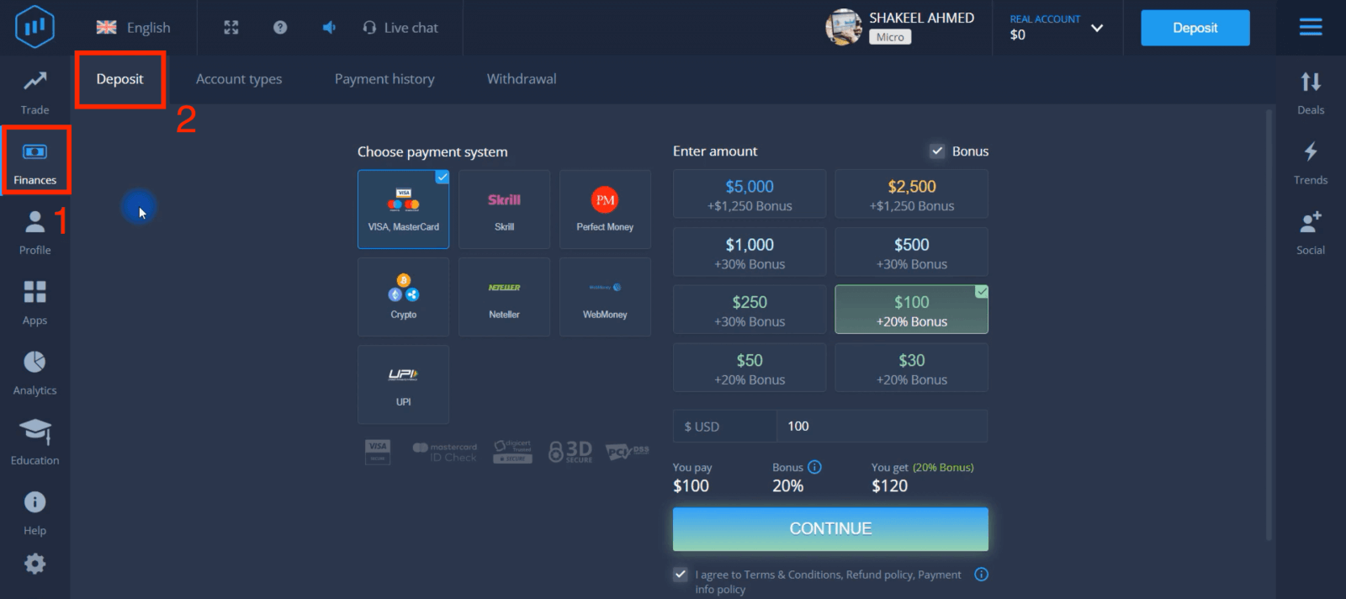
Task: Toggle fullscreen mode icon
Action: pos(231,28)
